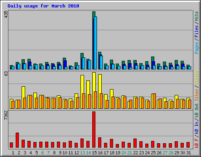Select the red kB bar for day 2
Viewport: 201px width, 157px height.
click(x=17, y=140)
